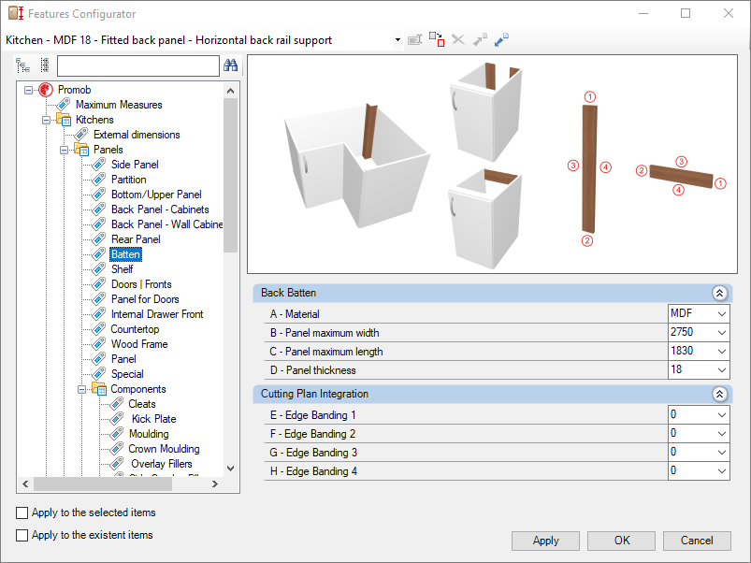
Task: Click the tag icon beside Maximum Measures
Action: point(64,105)
